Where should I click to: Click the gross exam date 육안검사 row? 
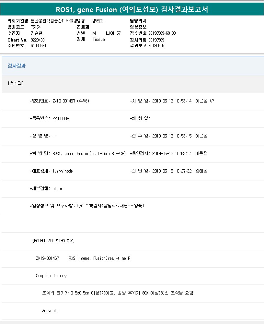[169, 153]
